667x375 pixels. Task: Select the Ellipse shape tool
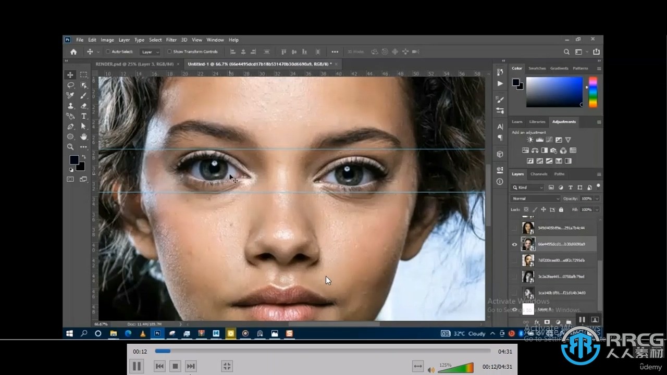pos(70,136)
